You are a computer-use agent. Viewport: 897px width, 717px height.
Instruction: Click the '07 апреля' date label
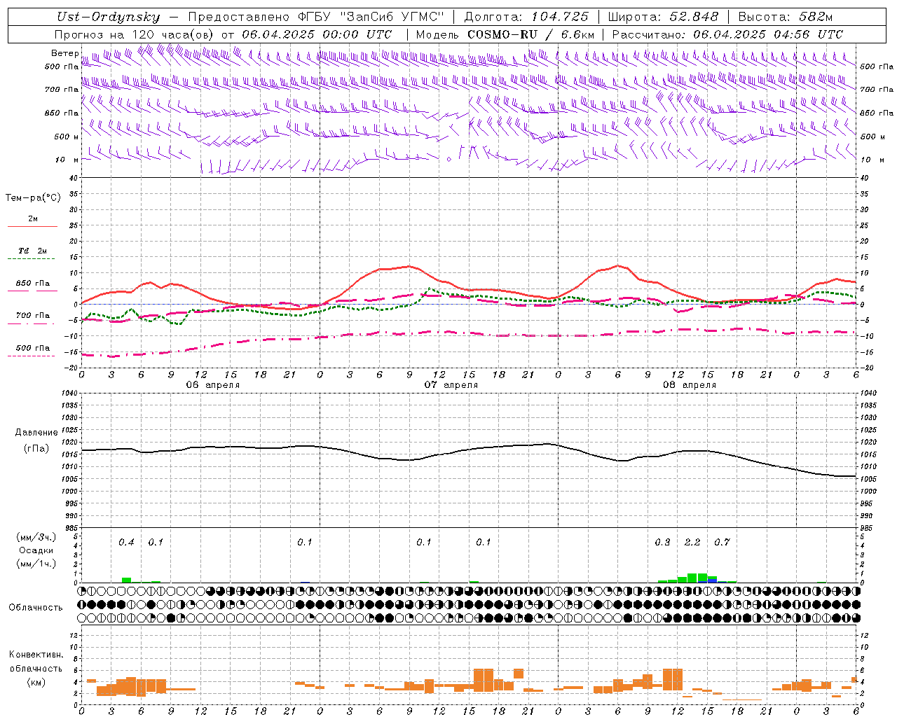(451, 384)
